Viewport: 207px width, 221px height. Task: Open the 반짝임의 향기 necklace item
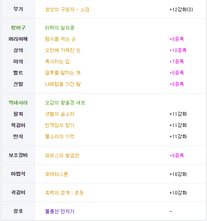(x=60, y=125)
